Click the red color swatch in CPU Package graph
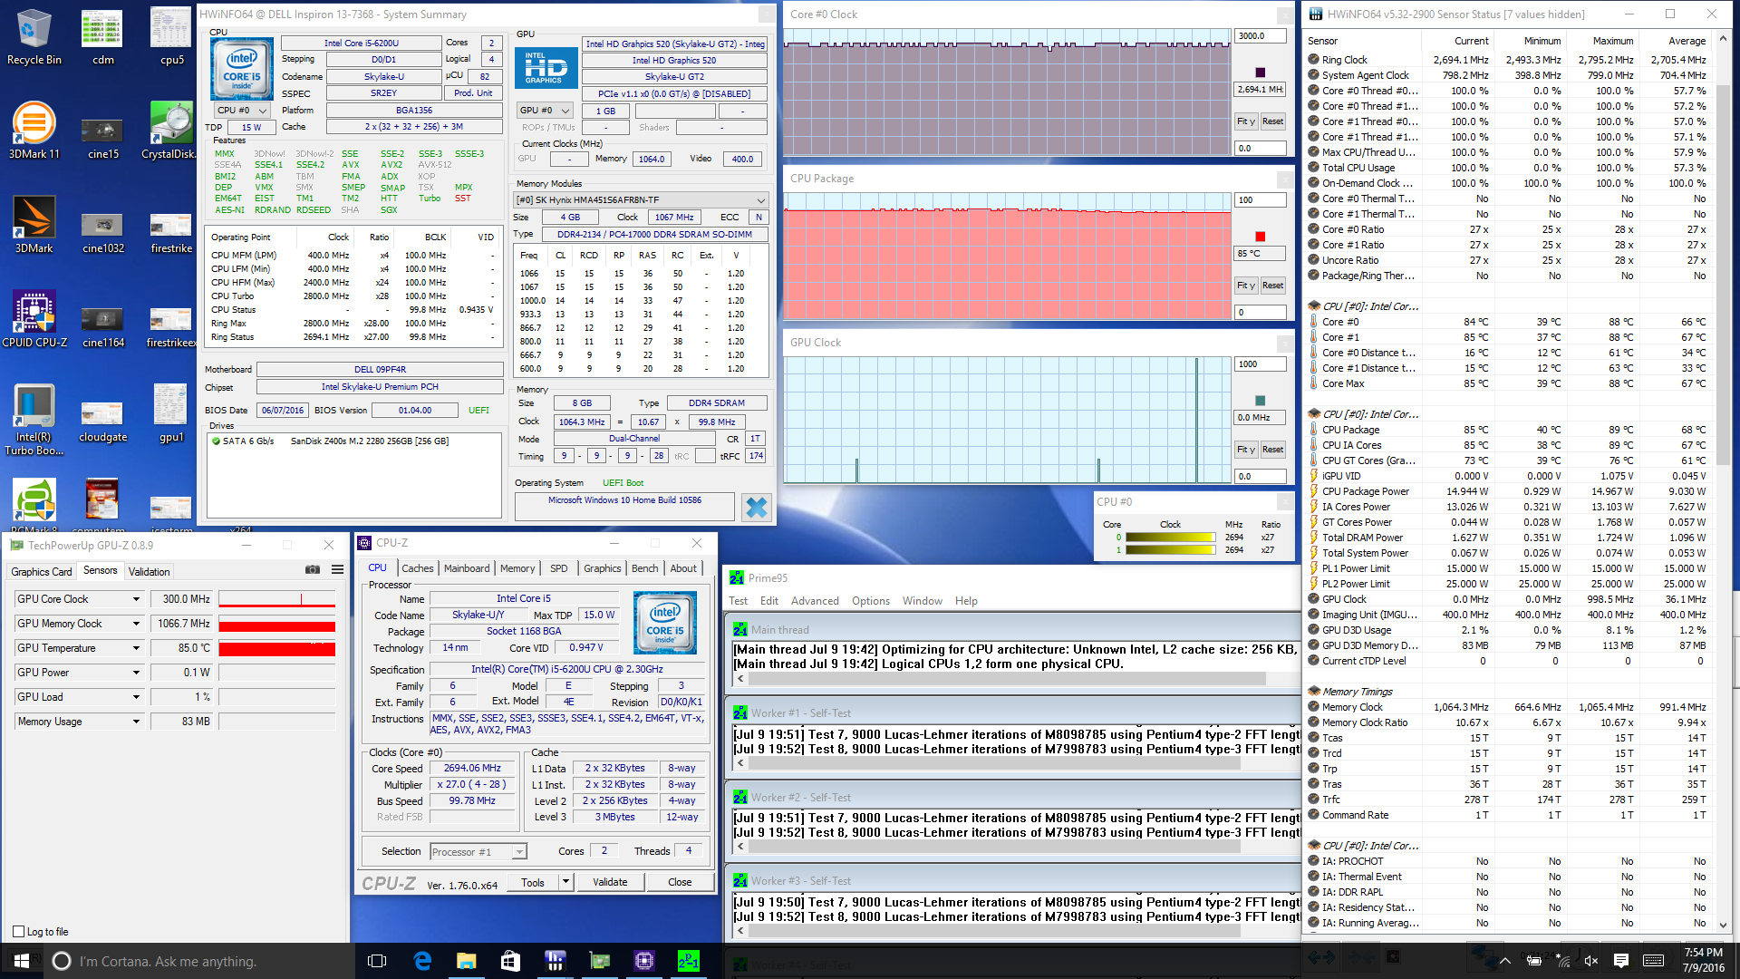Viewport: 1740px width, 979px height. click(x=1260, y=237)
